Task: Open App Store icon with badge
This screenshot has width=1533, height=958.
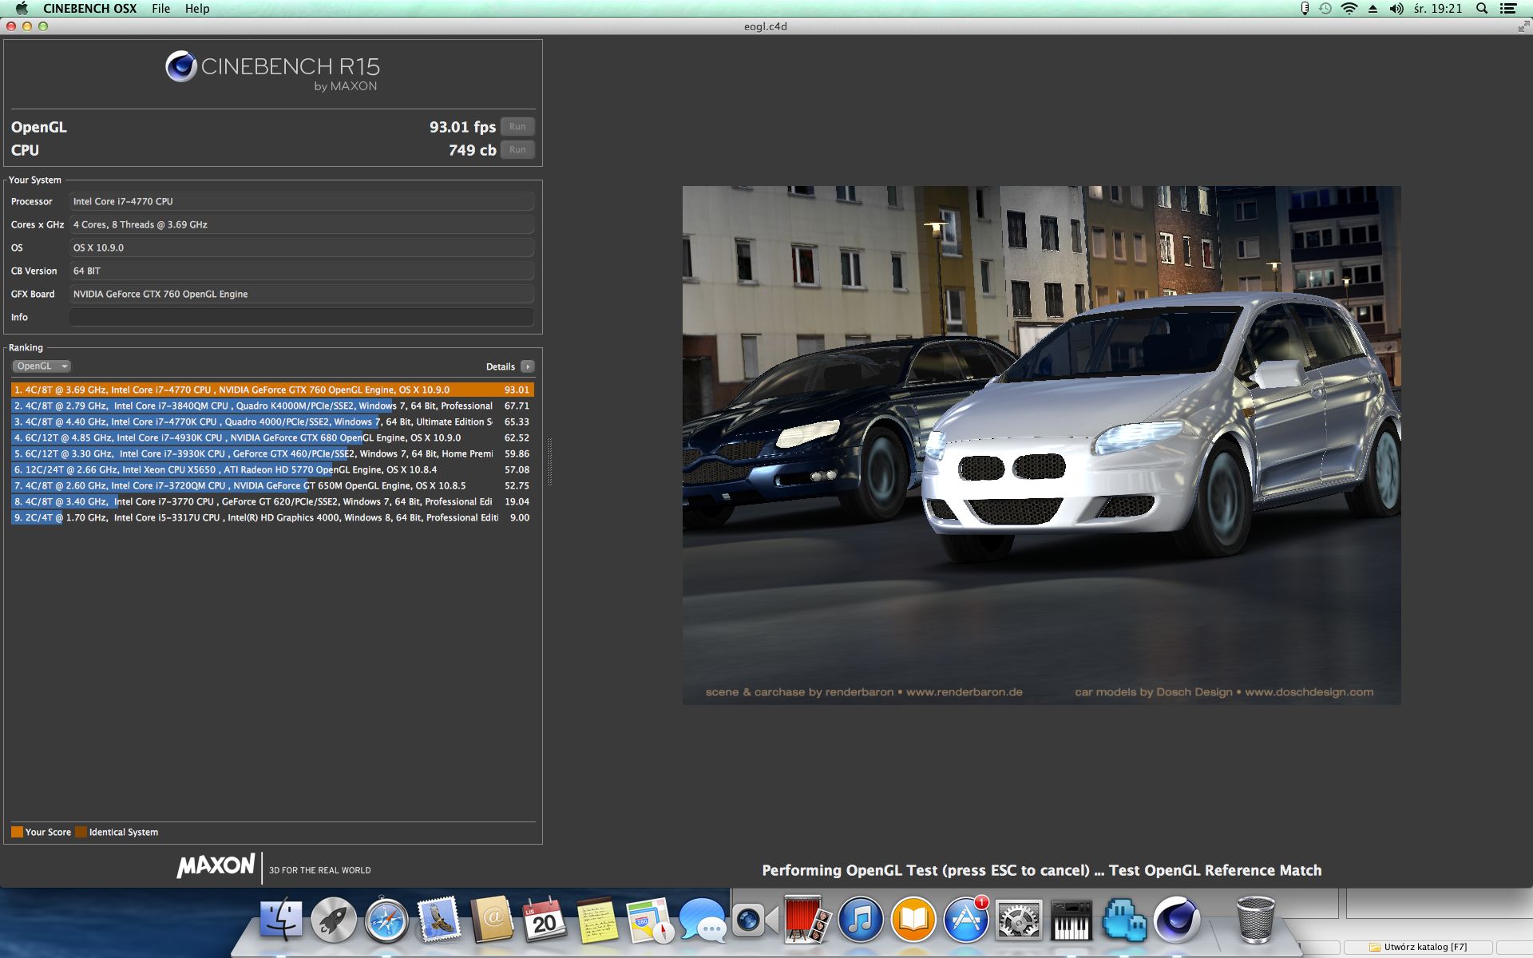Action: [x=966, y=920]
